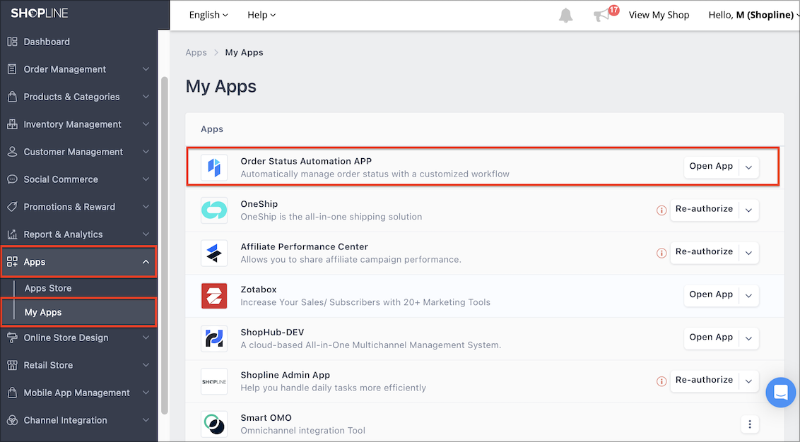Click the OneShip app logo

point(214,210)
